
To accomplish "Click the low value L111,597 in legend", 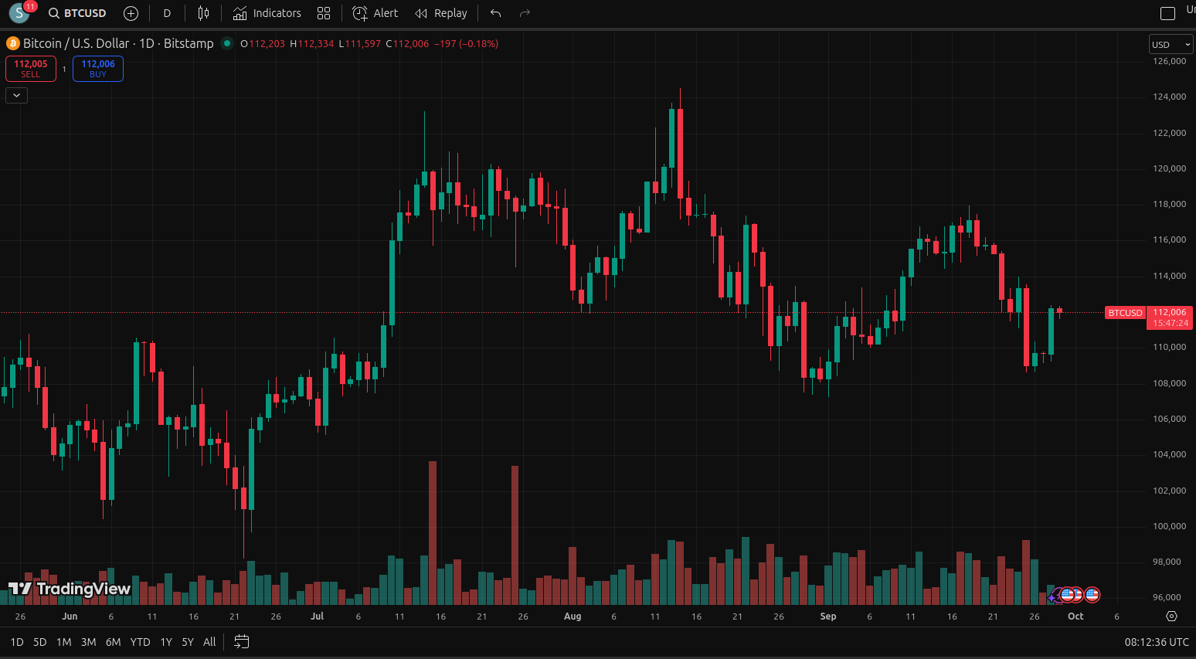I will [x=360, y=44].
